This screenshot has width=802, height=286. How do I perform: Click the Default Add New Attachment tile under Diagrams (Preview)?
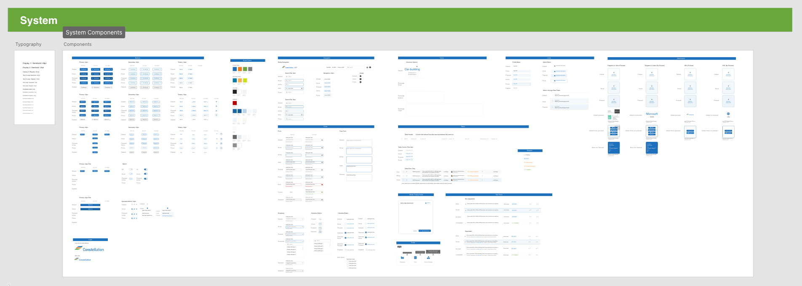click(614, 74)
